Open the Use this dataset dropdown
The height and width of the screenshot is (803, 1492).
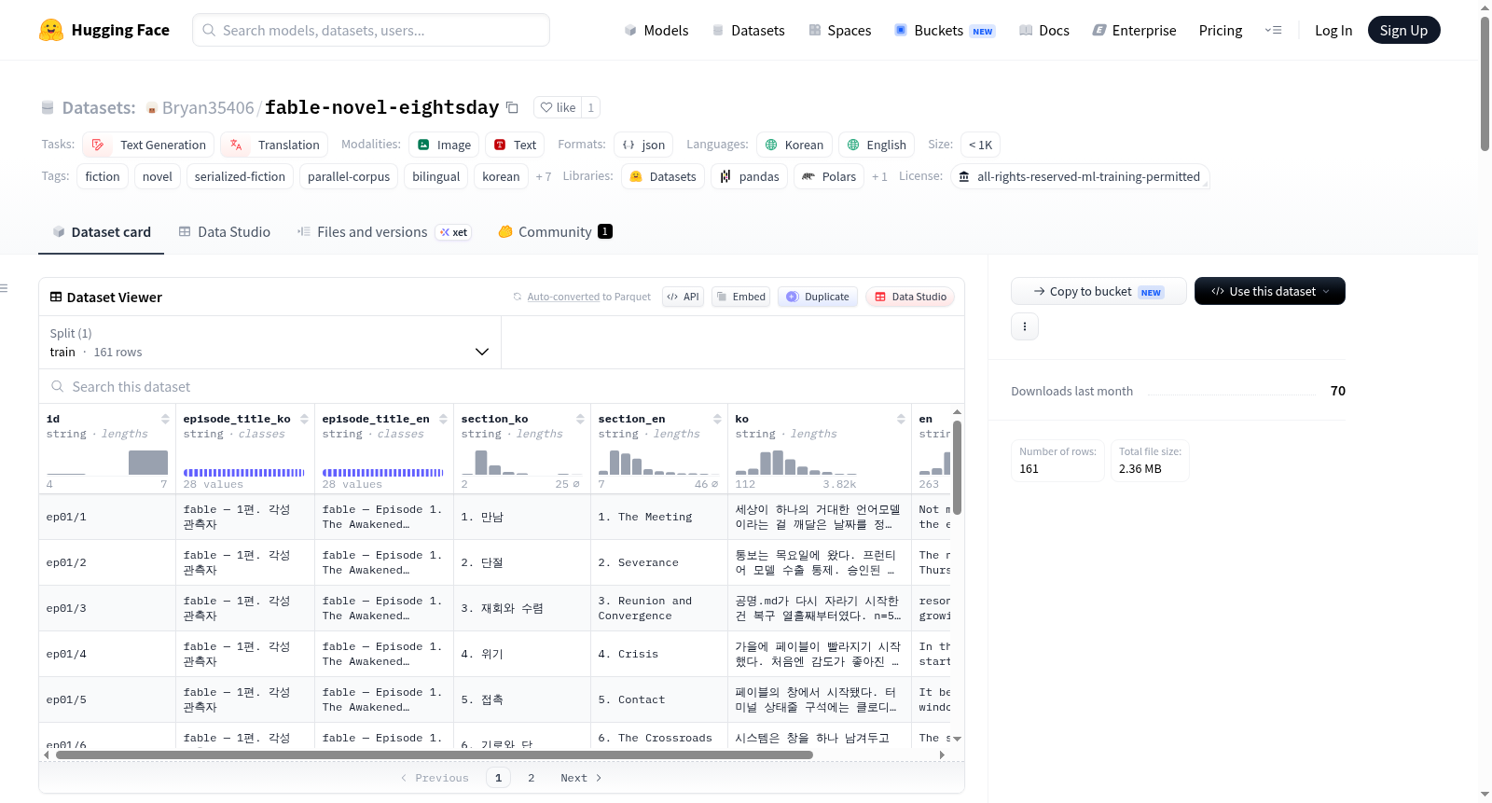point(1269,291)
